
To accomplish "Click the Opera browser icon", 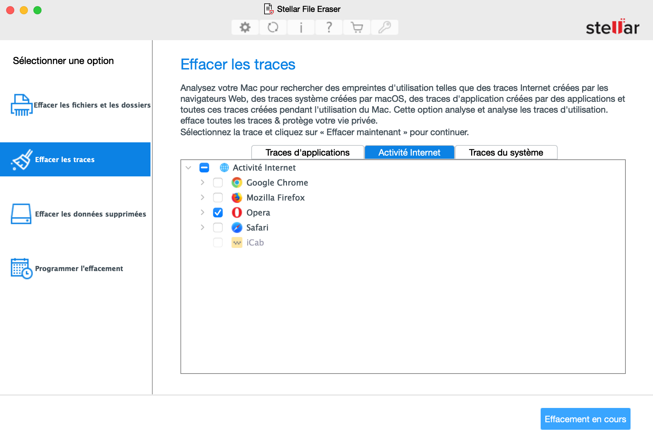I will pyautogui.click(x=237, y=212).
